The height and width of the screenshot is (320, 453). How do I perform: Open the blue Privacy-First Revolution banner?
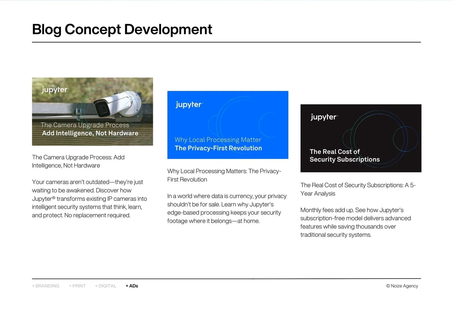(x=228, y=125)
